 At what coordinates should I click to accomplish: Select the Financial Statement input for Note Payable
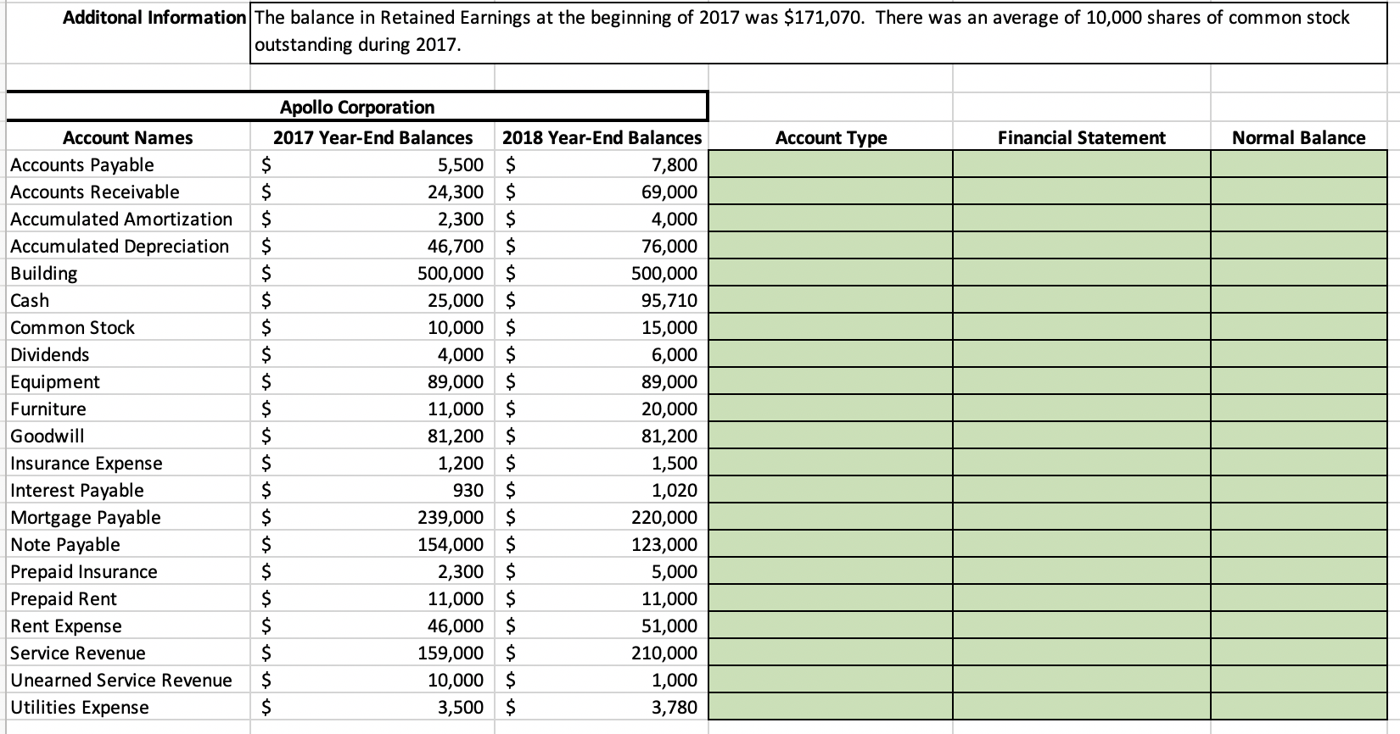click(x=1082, y=544)
